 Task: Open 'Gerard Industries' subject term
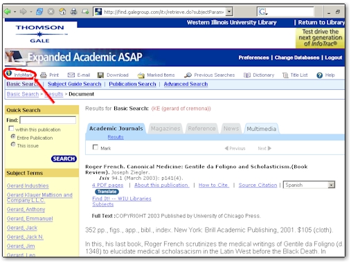click(28, 185)
